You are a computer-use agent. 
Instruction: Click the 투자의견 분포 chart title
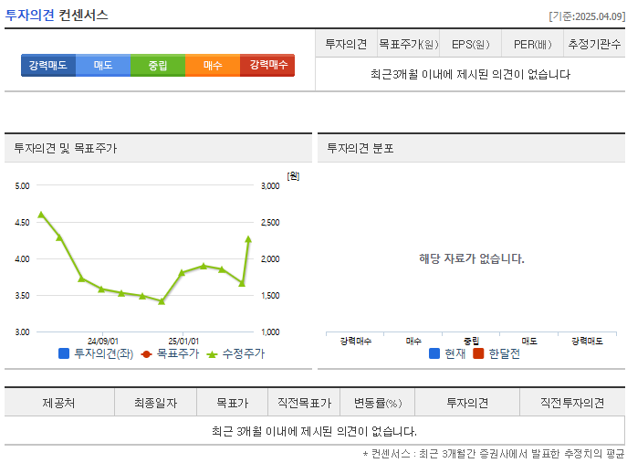361,149
